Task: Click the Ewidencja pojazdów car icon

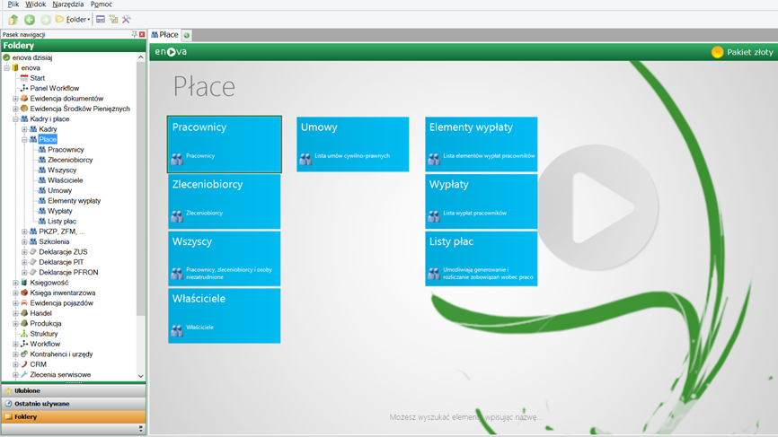Action: pos(24,303)
